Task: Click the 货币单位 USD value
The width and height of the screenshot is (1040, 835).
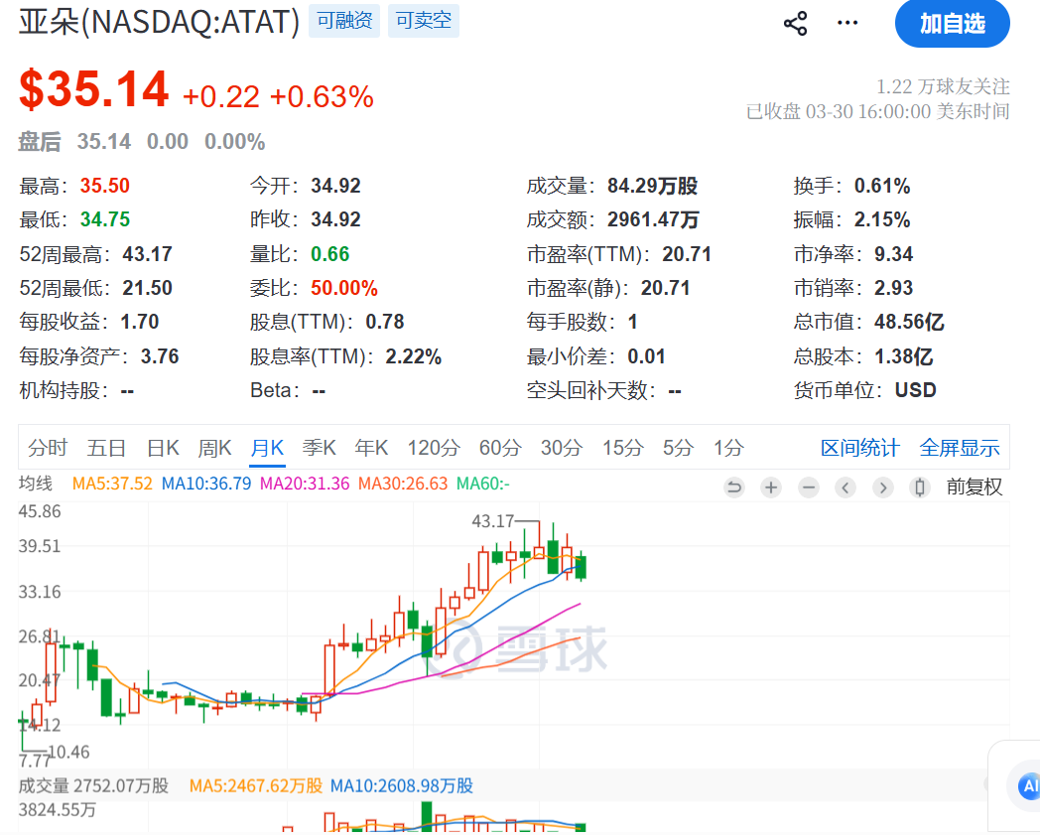Action: point(915,390)
